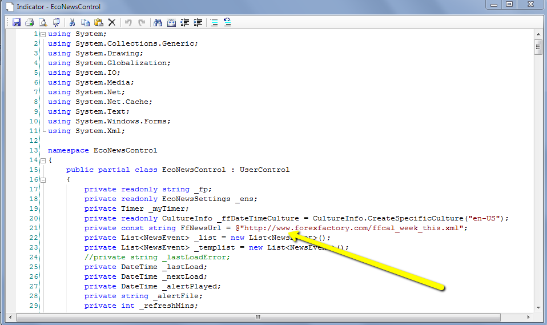Click "_alertFile" on line 28
Screen dimensions: 547x325
[176, 296]
